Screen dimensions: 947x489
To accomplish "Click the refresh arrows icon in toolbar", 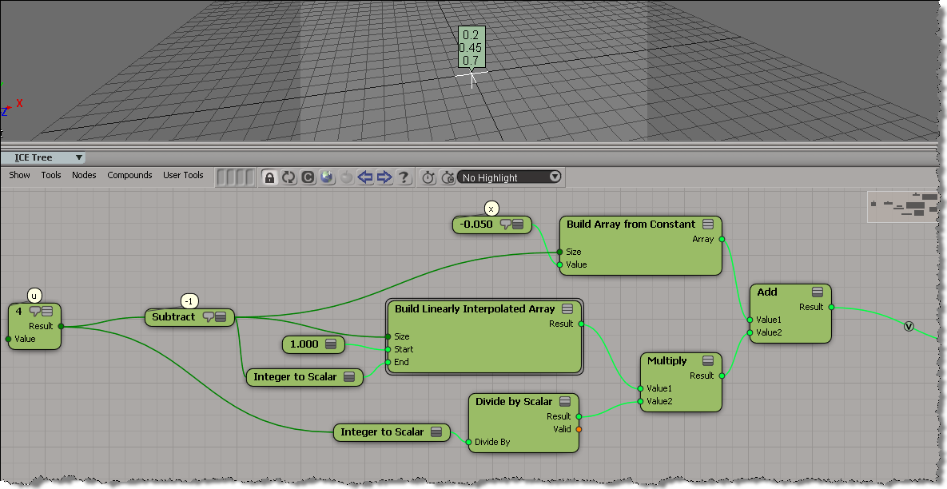I will coord(288,177).
